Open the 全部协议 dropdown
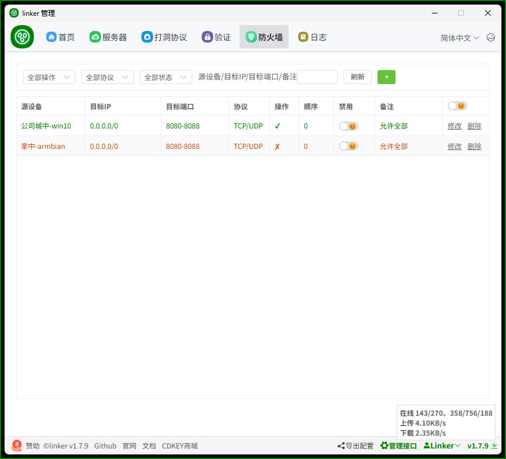This screenshot has width=506, height=459. coord(108,76)
